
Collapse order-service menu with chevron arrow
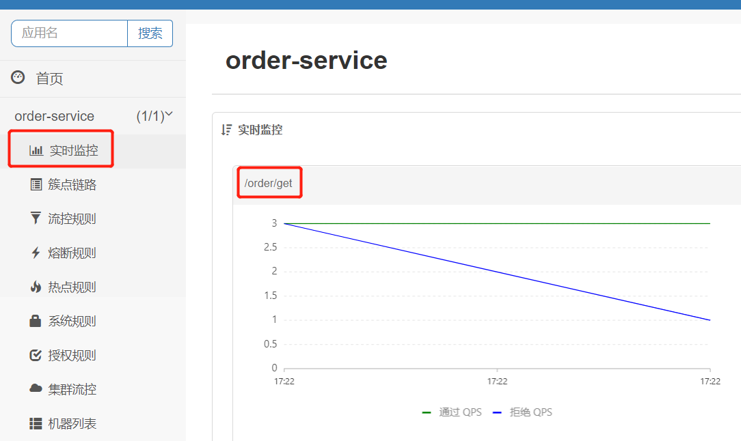tap(169, 115)
